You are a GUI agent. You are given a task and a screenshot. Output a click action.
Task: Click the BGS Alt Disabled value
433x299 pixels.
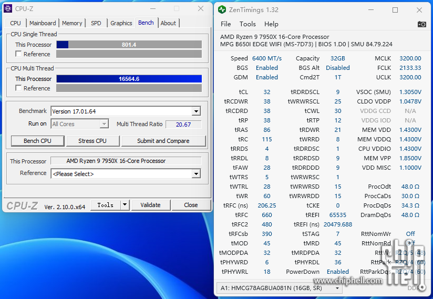pyautogui.click(x=338, y=68)
